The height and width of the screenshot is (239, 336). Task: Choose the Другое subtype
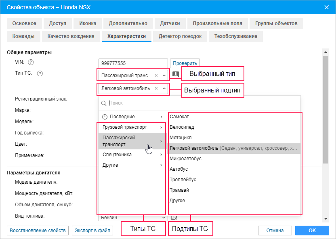click(234, 201)
